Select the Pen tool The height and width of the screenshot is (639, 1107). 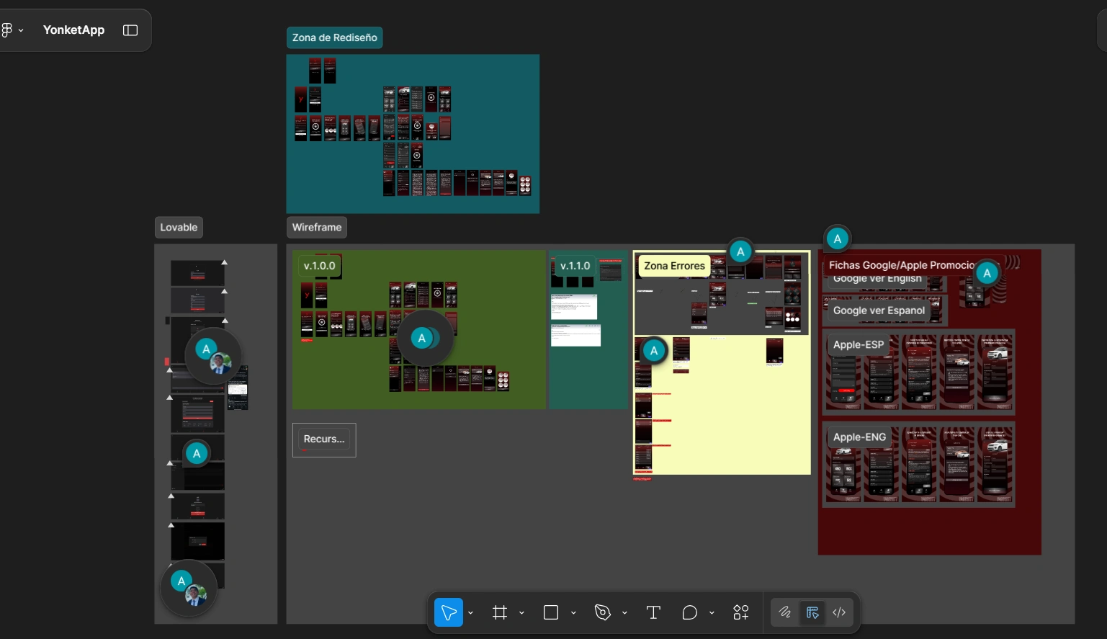pyautogui.click(x=603, y=612)
